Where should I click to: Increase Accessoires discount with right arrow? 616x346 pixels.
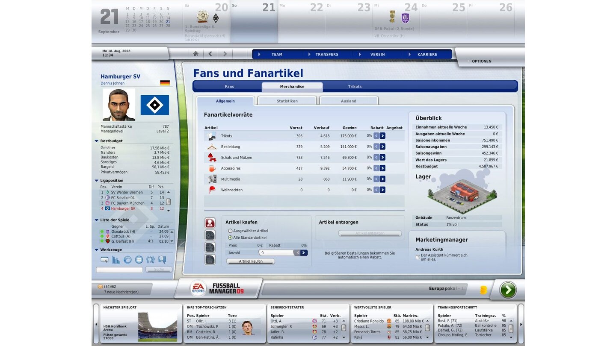point(382,168)
